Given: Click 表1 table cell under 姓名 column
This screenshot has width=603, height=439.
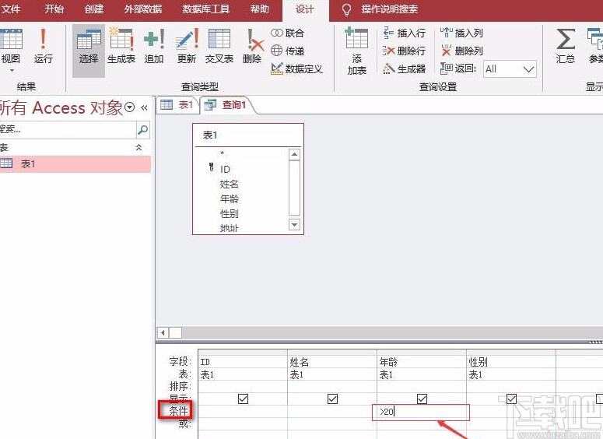Looking at the screenshot, I should pos(332,374).
